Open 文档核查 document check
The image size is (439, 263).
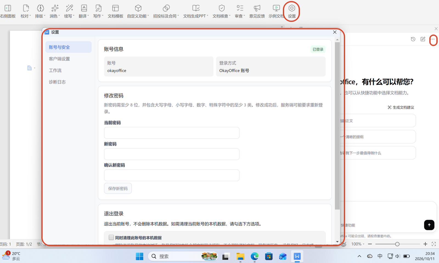221,12
